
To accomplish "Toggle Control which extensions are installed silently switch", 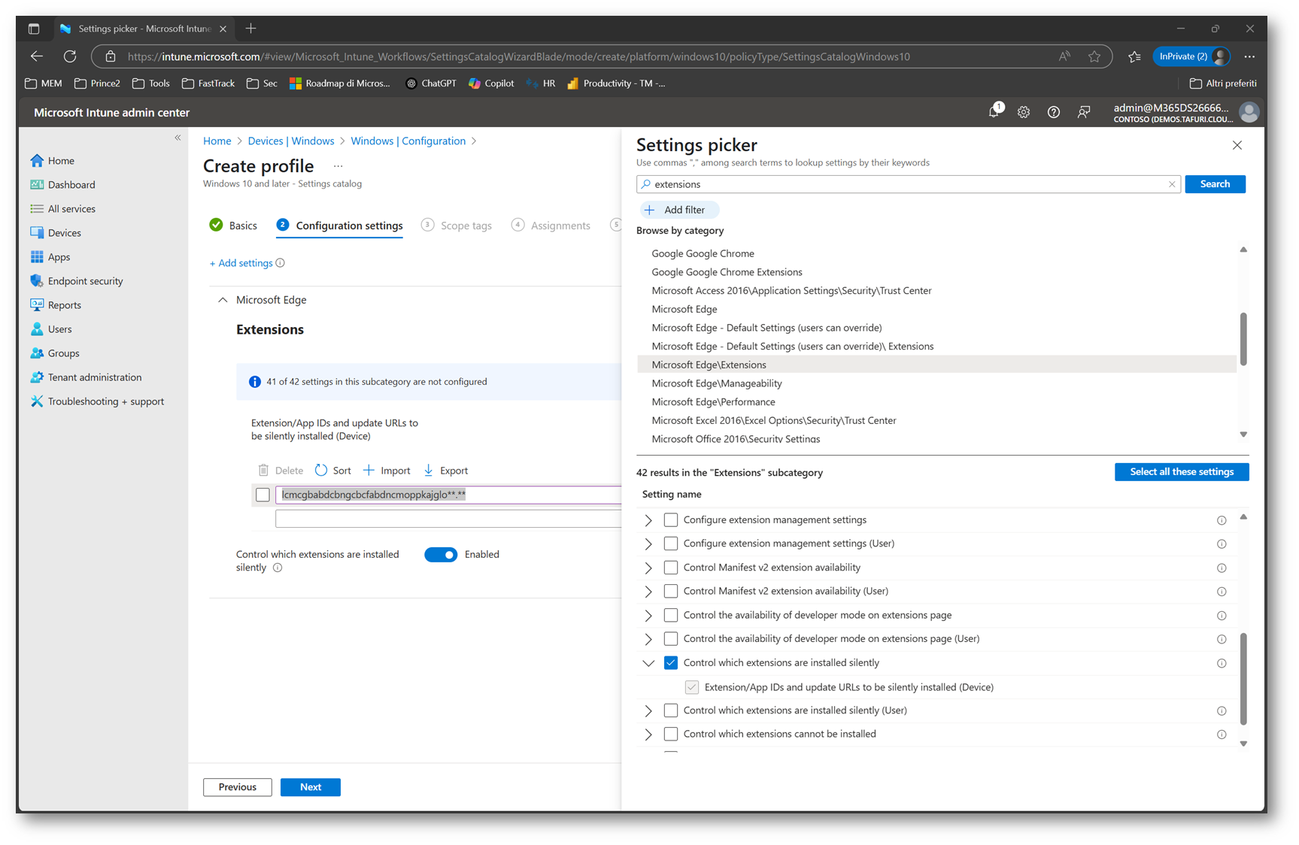I will [x=441, y=555].
